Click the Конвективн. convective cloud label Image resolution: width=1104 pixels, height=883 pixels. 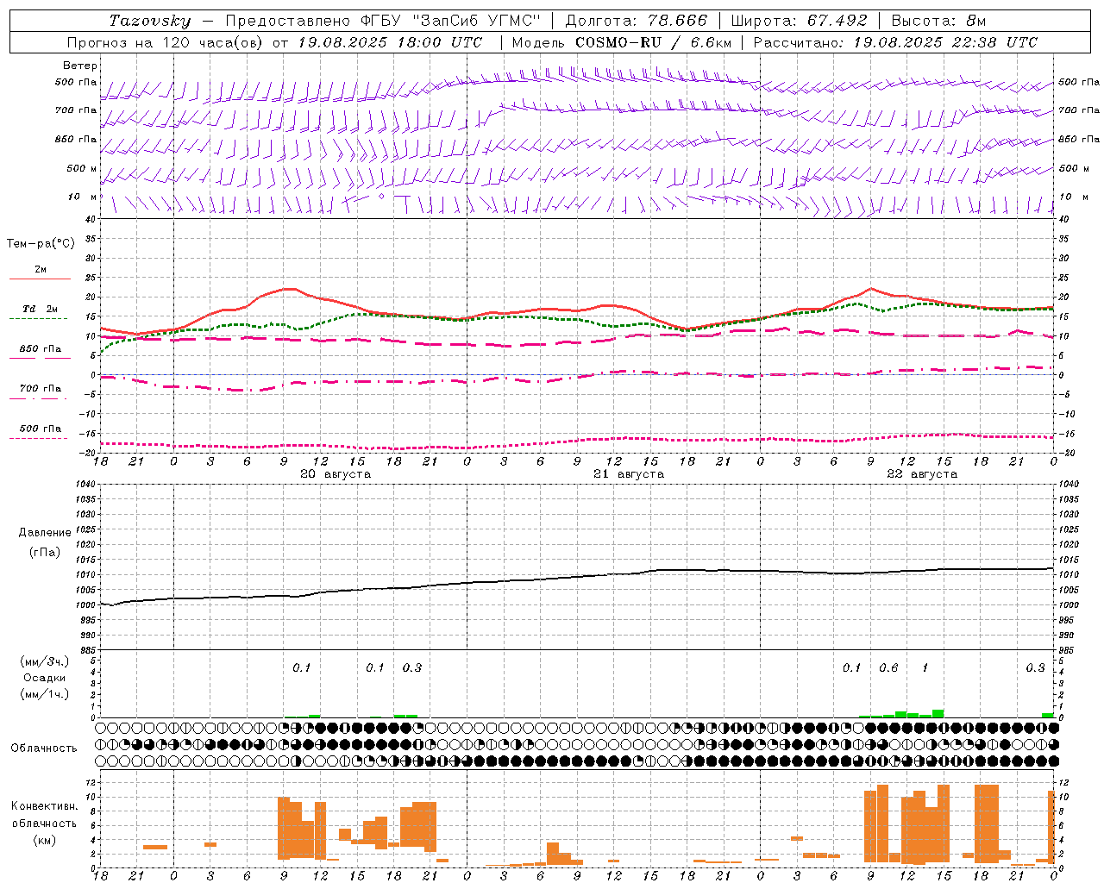click(x=45, y=806)
